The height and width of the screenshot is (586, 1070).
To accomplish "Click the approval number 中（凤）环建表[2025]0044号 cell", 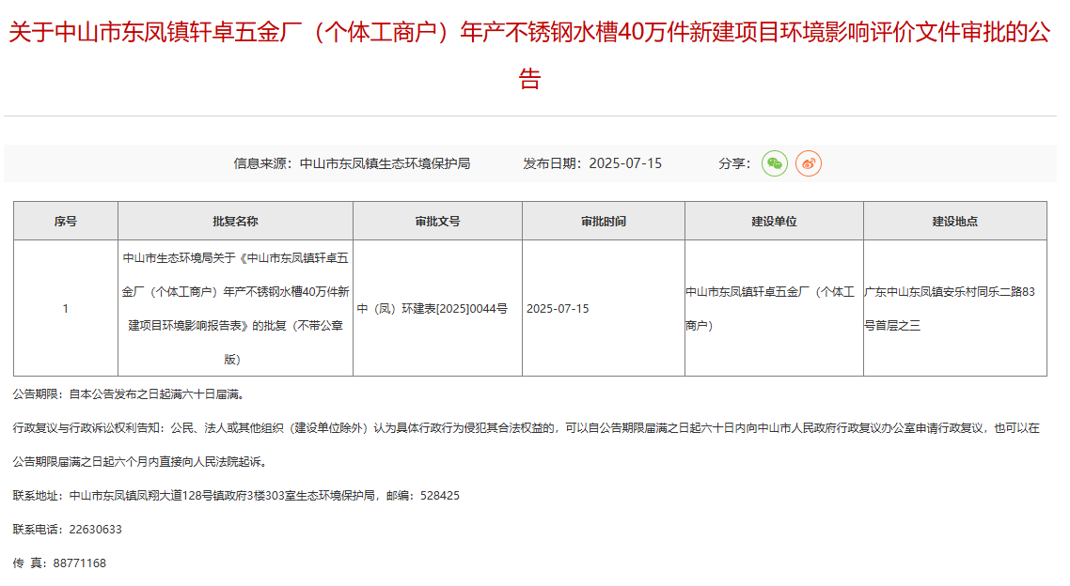I will coord(433,309).
